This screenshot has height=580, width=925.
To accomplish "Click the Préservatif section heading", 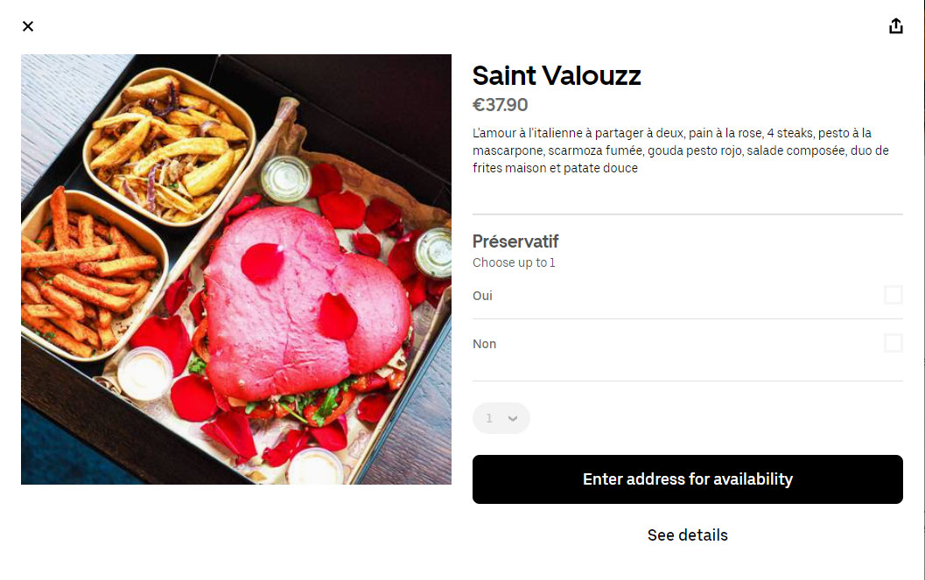I will [515, 241].
